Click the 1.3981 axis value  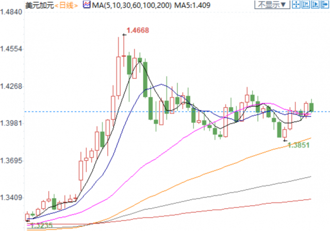pyautogui.click(x=11, y=123)
